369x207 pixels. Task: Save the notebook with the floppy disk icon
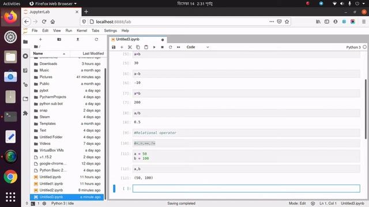114,47
